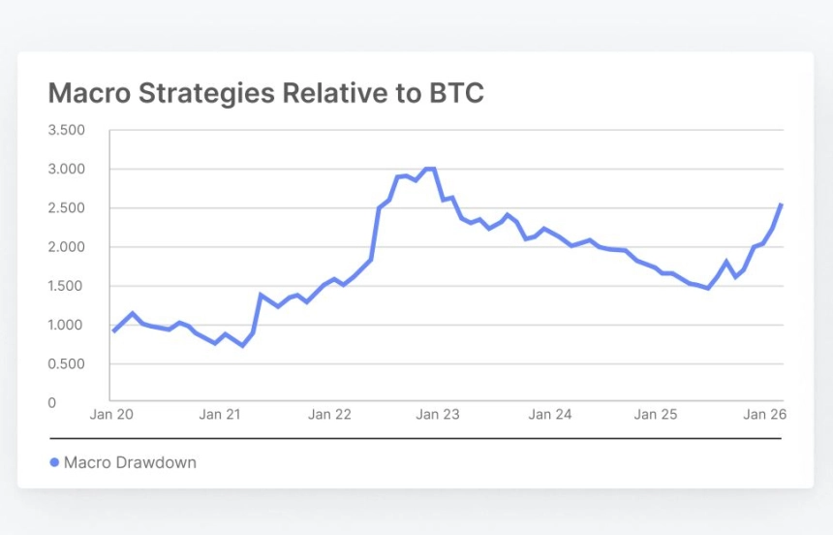
Task: Select the 0.500 y-axis label
Action: 67,363
